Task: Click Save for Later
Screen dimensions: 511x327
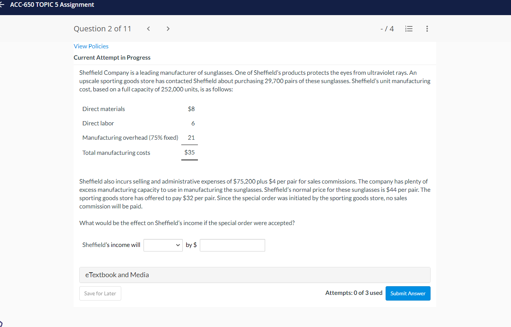Action: click(100, 293)
